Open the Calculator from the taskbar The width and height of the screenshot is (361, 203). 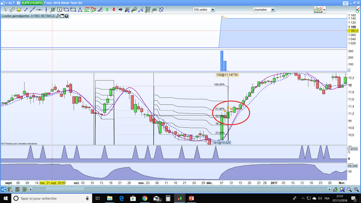coord(168,198)
